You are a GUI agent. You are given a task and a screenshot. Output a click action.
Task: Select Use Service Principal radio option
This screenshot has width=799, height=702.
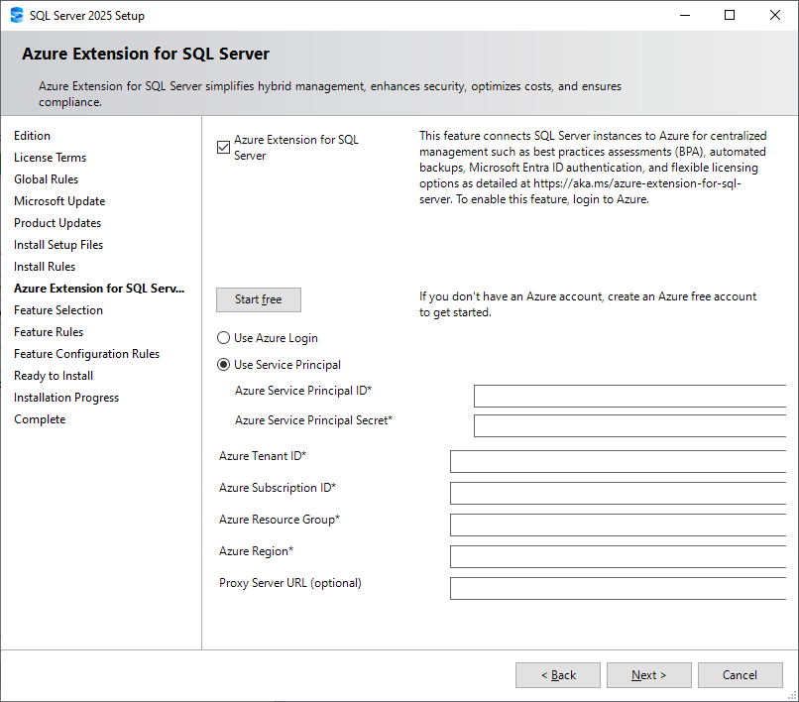click(x=223, y=365)
